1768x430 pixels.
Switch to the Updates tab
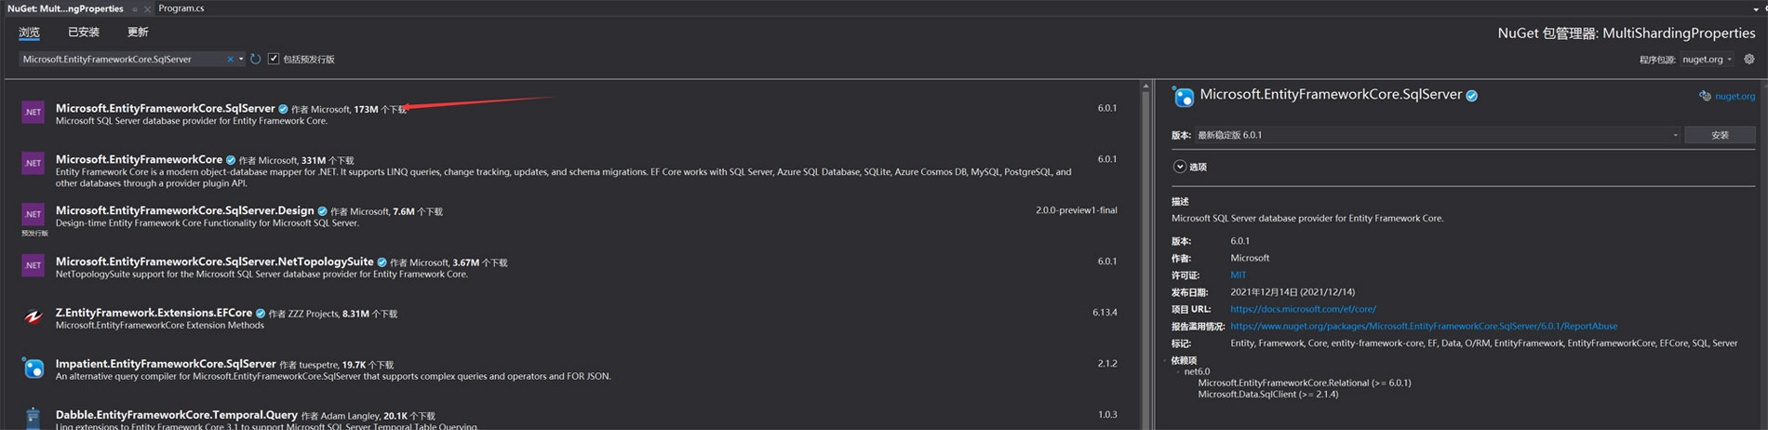point(138,32)
